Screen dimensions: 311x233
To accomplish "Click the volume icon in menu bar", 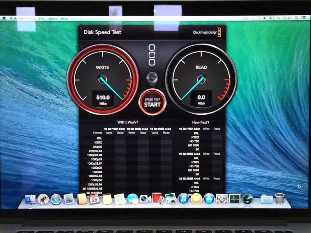I will (265, 18).
